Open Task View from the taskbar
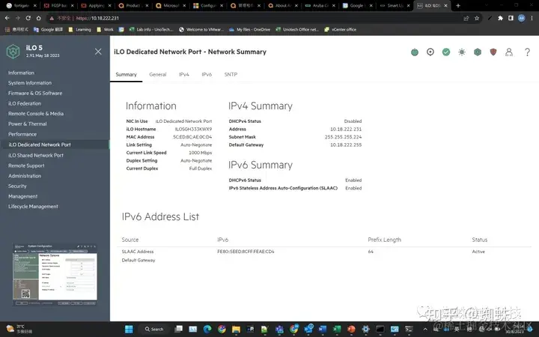539x337 pixels. pyautogui.click(x=178, y=329)
